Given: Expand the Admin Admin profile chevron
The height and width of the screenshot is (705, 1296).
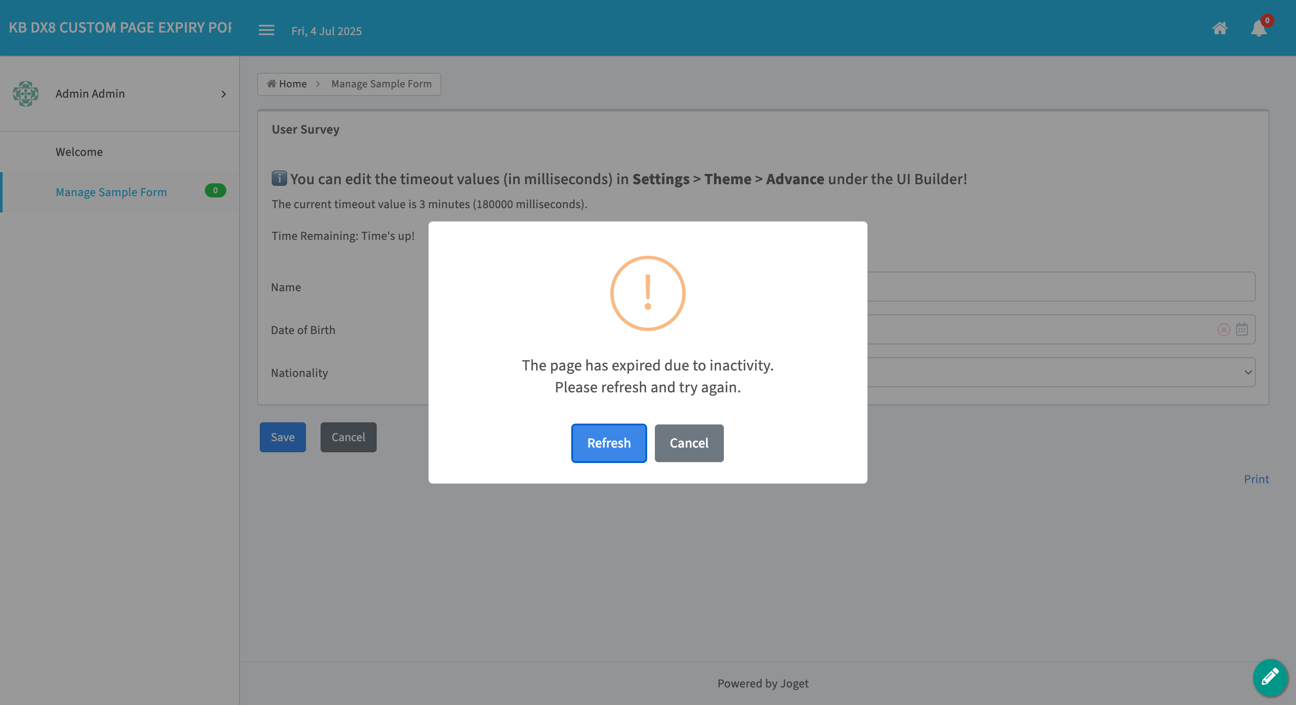Looking at the screenshot, I should click(223, 94).
